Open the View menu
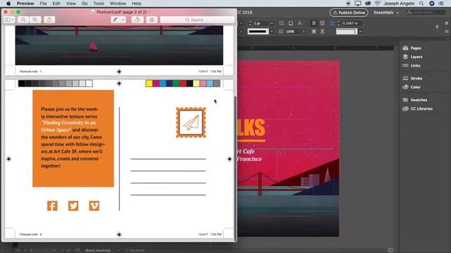 click(x=70, y=4)
